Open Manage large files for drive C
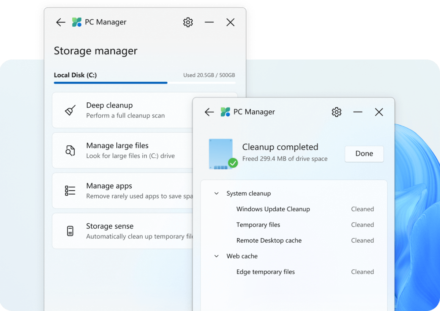The width and height of the screenshot is (440, 311). (125, 150)
